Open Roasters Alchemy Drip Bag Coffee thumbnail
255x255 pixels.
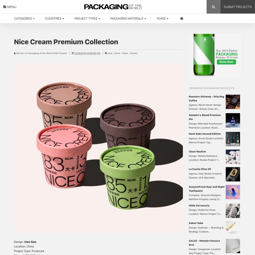(233, 102)
